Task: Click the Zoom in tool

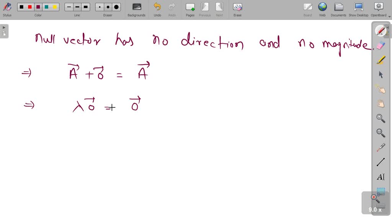Action: (381, 118)
